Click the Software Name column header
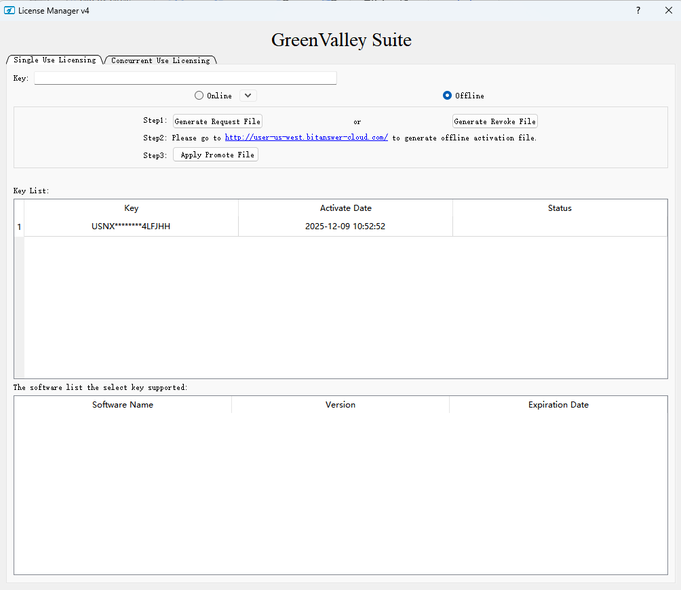Viewport: 681px width, 590px height. 123,405
